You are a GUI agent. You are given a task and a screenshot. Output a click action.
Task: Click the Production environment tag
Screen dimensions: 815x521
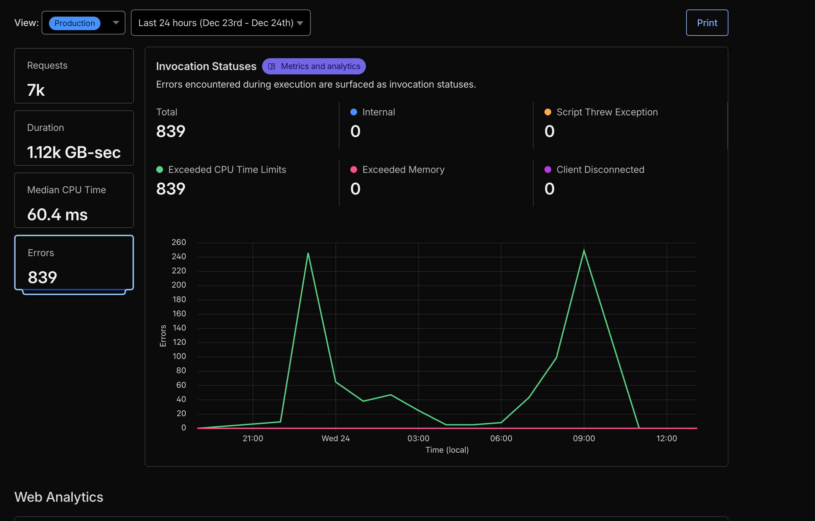click(x=74, y=23)
